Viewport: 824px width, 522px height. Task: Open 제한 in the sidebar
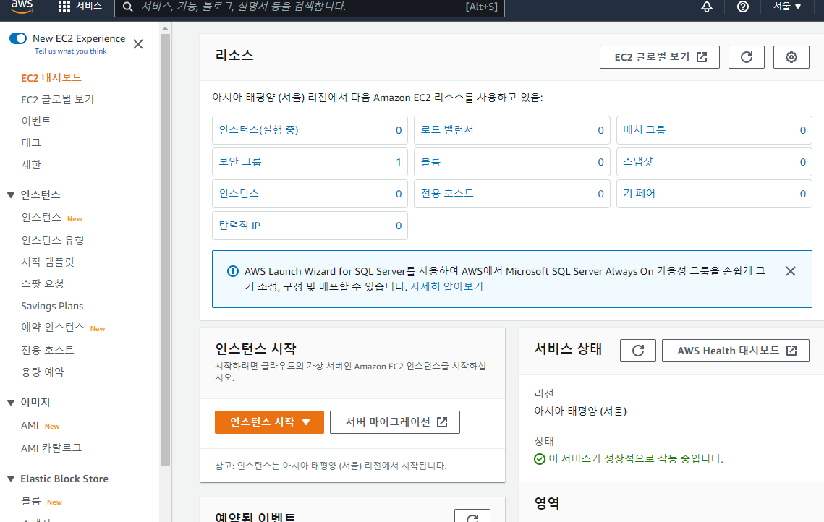[31, 164]
